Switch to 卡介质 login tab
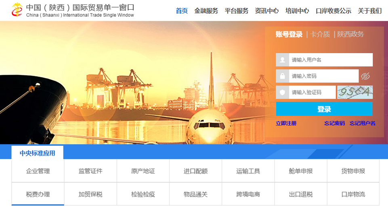388x207 pixels. pos(320,34)
